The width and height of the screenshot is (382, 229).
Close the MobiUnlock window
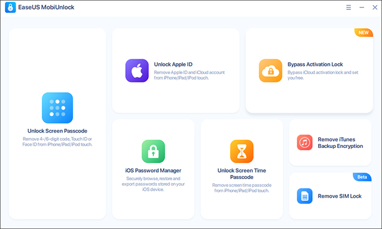click(x=375, y=7)
